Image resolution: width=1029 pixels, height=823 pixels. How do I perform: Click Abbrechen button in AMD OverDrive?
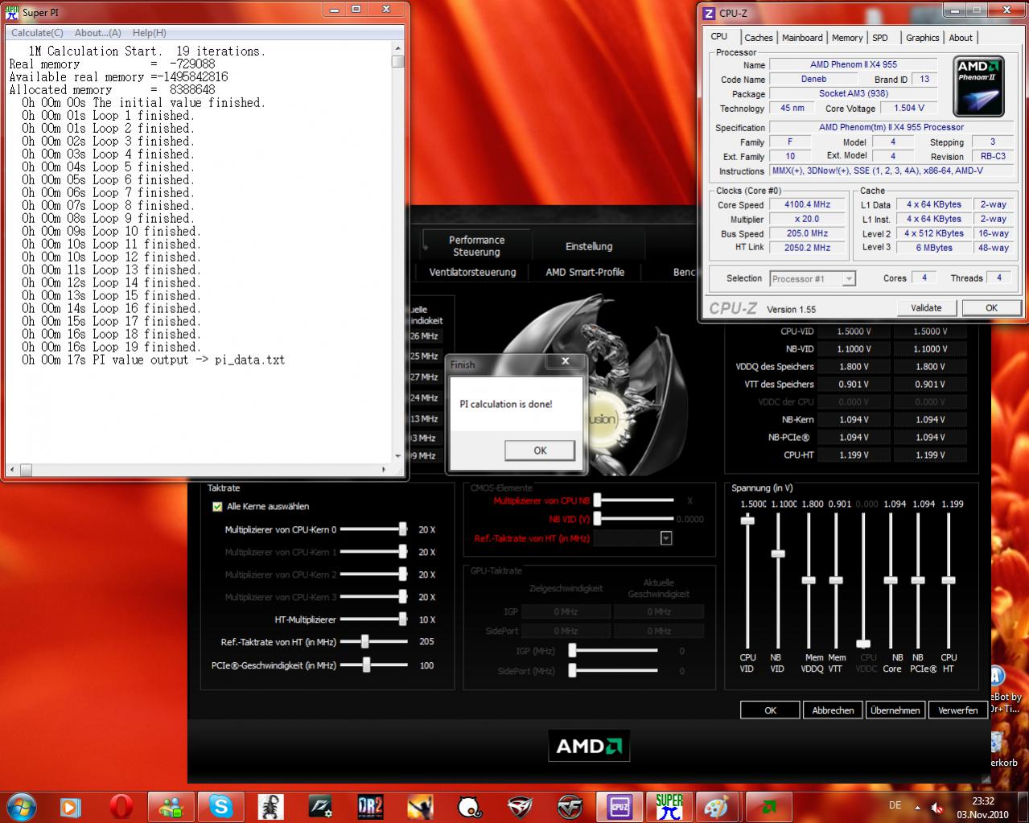(x=833, y=710)
